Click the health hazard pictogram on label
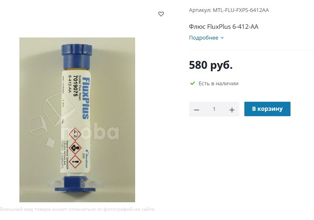 75,148
